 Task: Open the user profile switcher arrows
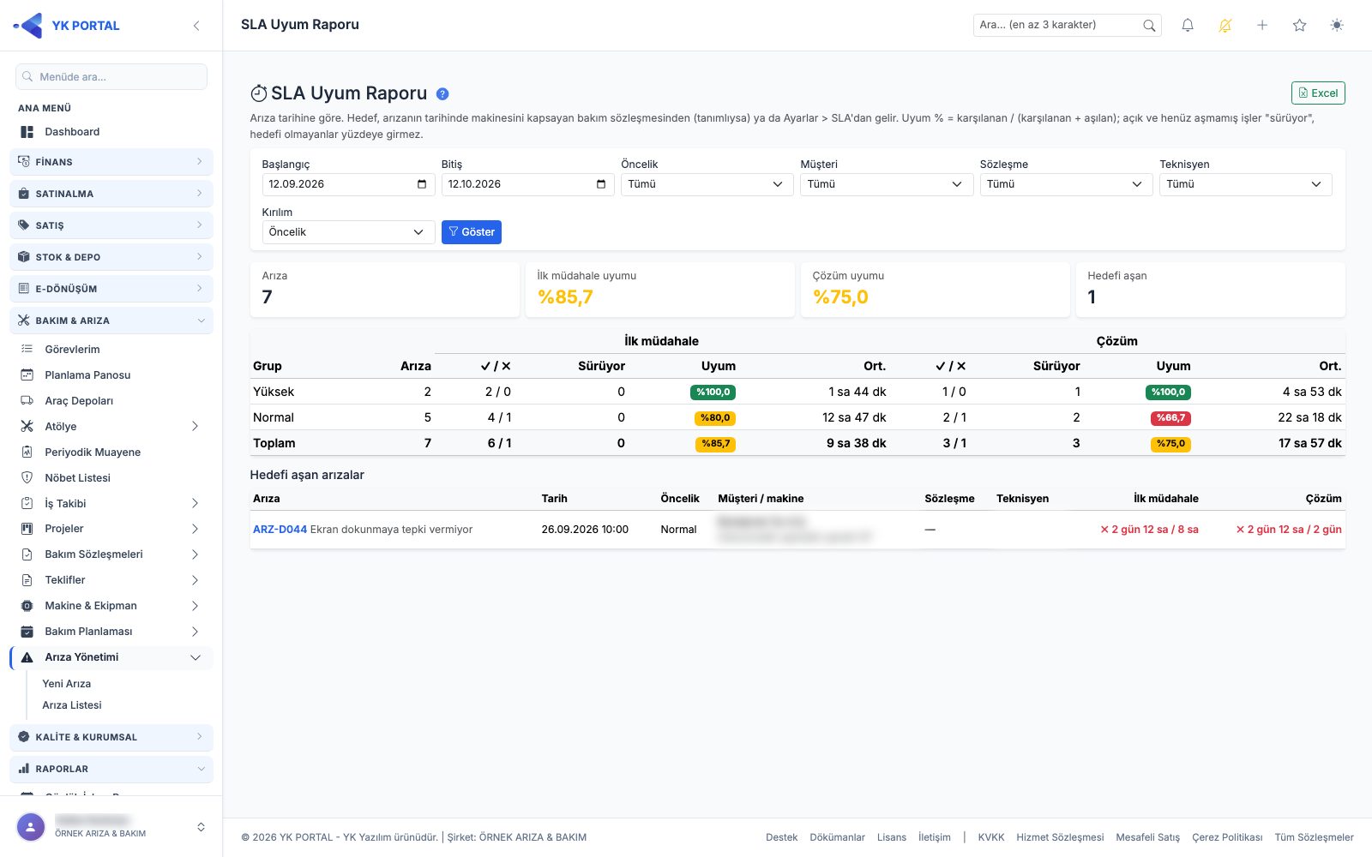click(x=201, y=827)
